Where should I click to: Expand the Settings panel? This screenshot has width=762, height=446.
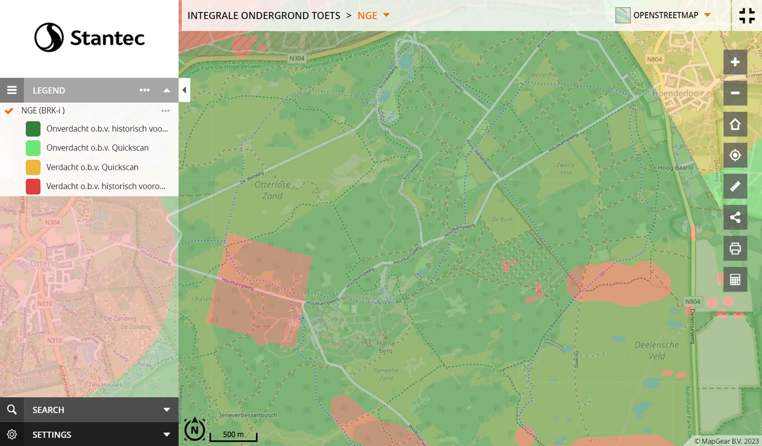[167, 435]
